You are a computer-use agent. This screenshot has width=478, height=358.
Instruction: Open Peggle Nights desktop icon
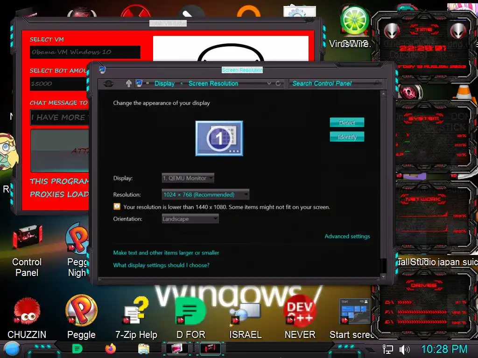tap(77, 250)
